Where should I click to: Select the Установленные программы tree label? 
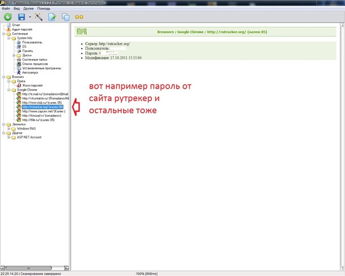click(42, 68)
